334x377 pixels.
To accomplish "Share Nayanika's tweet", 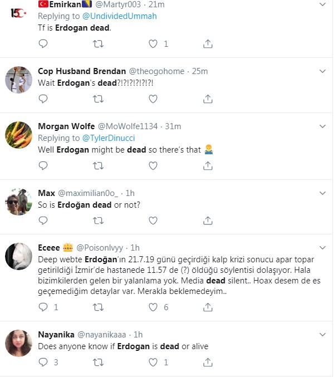I will (x=208, y=362).
